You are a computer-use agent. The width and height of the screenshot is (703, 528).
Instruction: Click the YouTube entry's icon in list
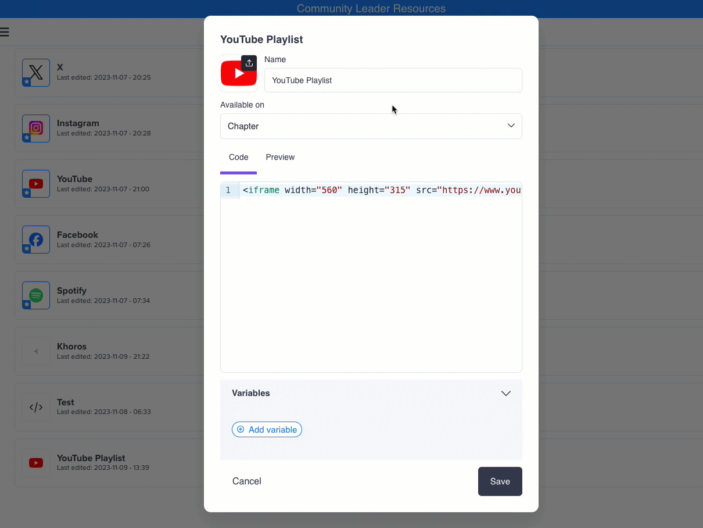click(x=36, y=184)
